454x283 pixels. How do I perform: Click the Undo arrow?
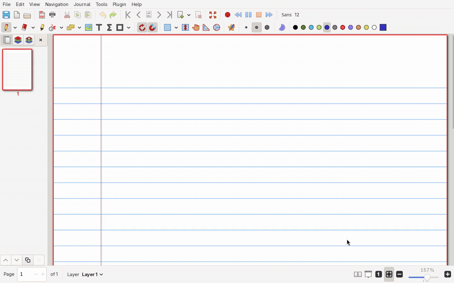(103, 15)
